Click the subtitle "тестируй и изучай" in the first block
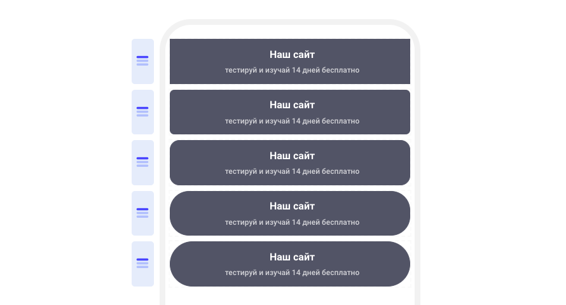 pos(258,70)
